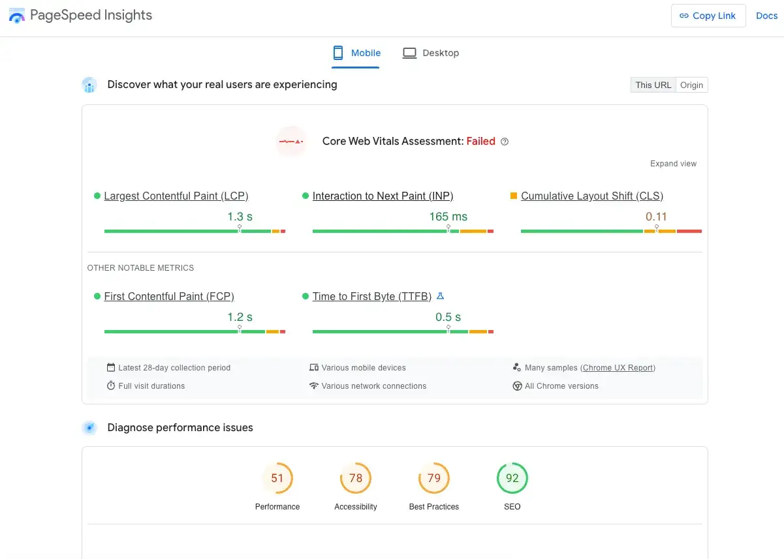Image resolution: width=784 pixels, height=559 pixels.
Task: Click the LCP distribution bar
Action: [x=195, y=231]
